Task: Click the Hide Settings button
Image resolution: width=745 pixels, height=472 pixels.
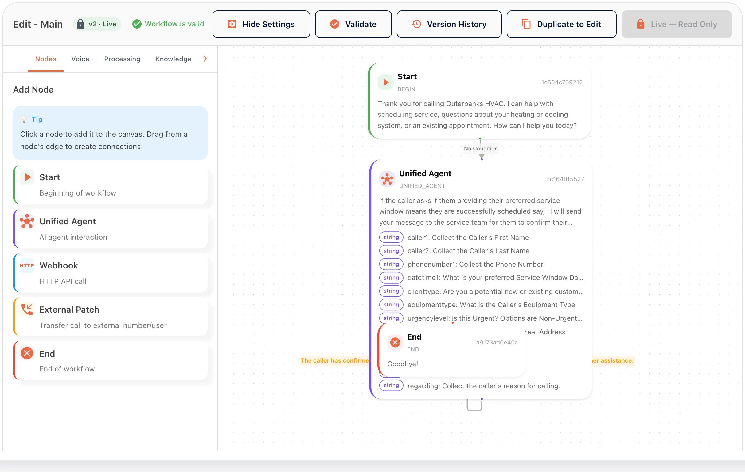Action: coord(261,24)
